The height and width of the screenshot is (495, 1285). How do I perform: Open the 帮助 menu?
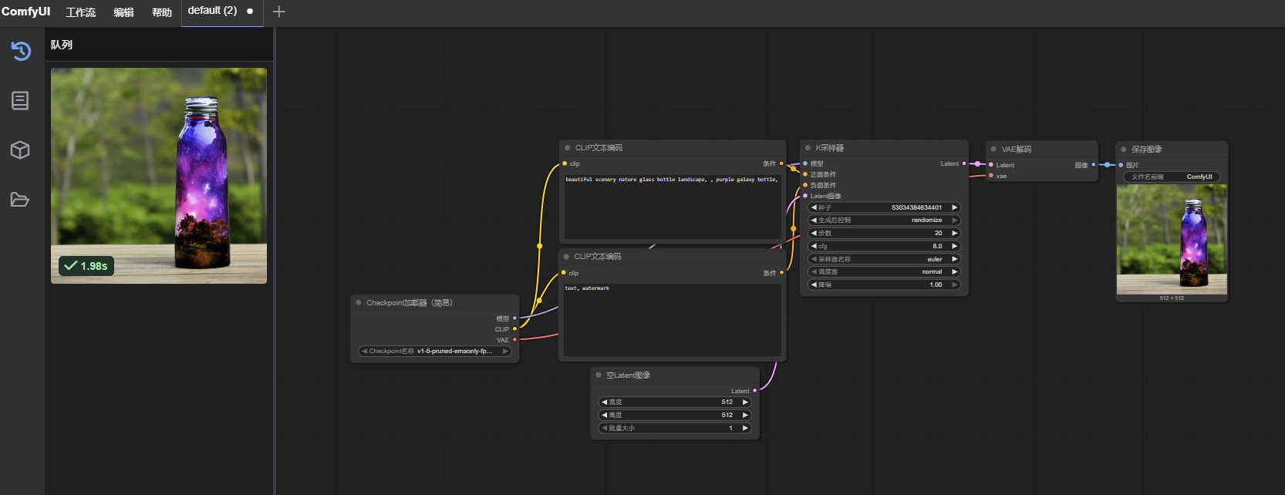point(162,12)
